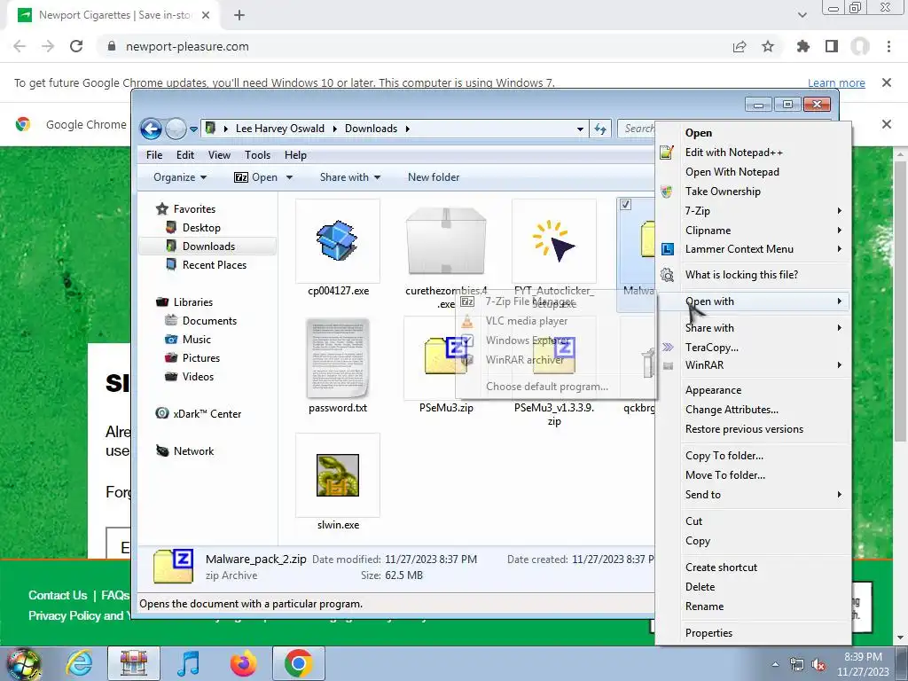Click Chrome share page icon
The width and height of the screenshot is (908, 681).
click(x=740, y=46)
